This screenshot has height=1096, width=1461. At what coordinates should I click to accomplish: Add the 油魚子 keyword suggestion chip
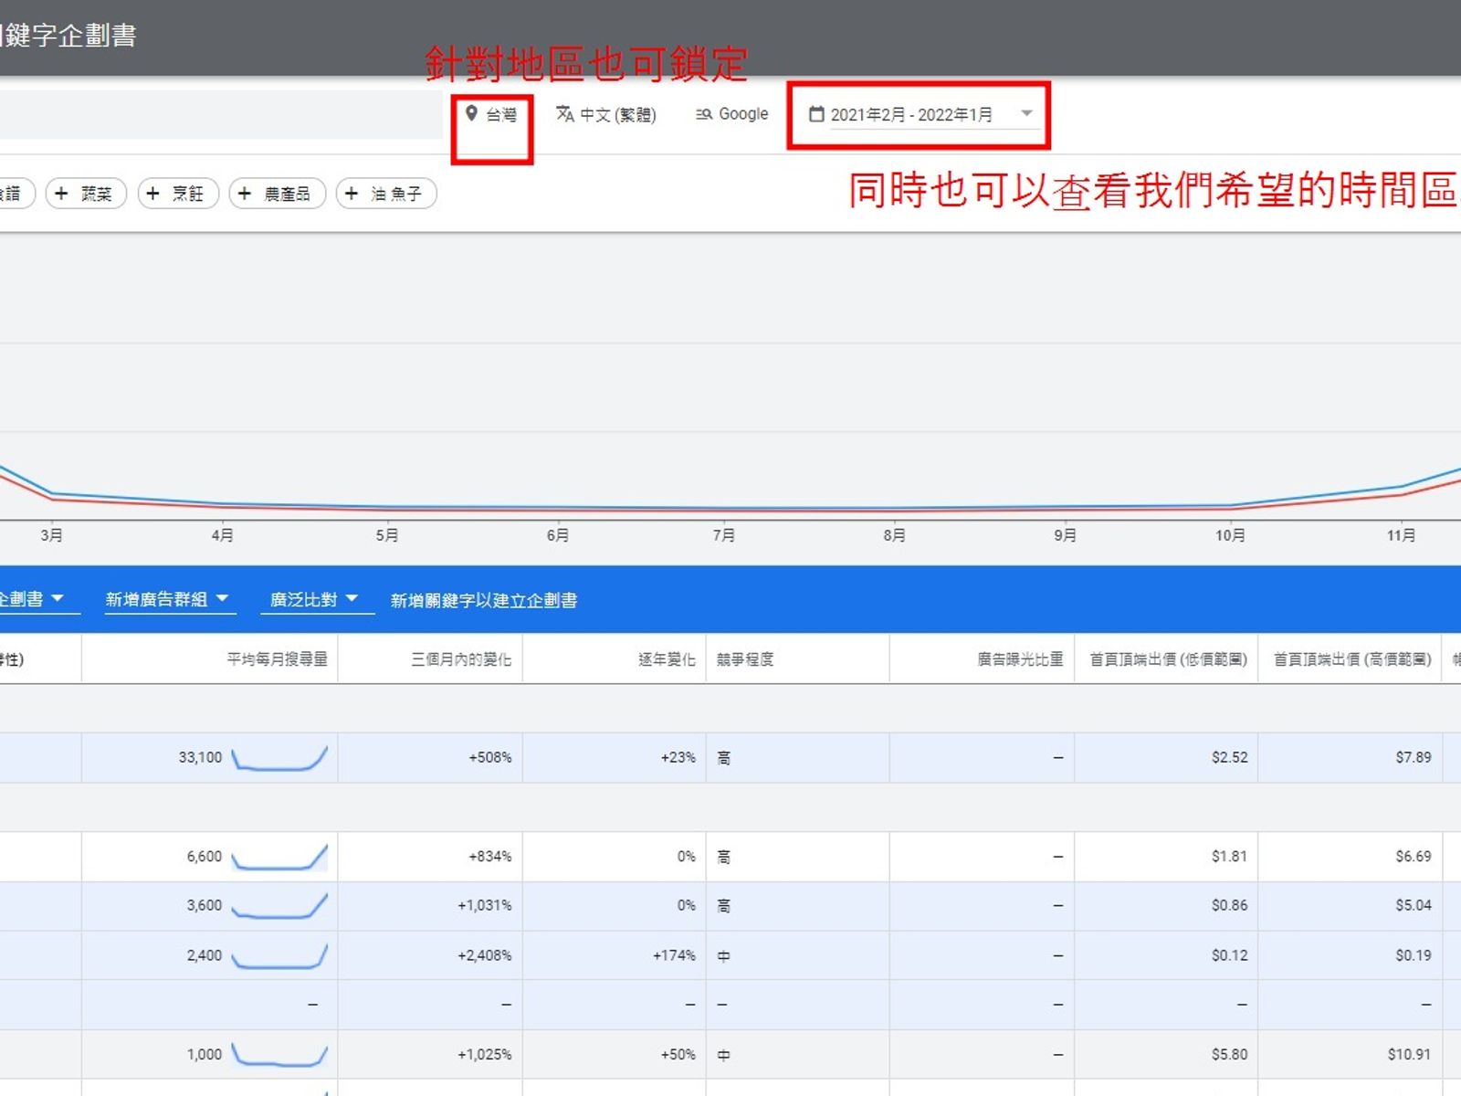[x=386, y=193]
